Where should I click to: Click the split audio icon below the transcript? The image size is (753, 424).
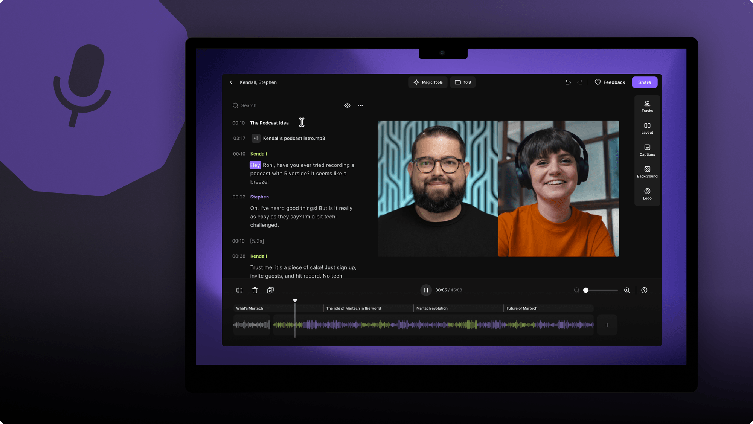point(239,290)
